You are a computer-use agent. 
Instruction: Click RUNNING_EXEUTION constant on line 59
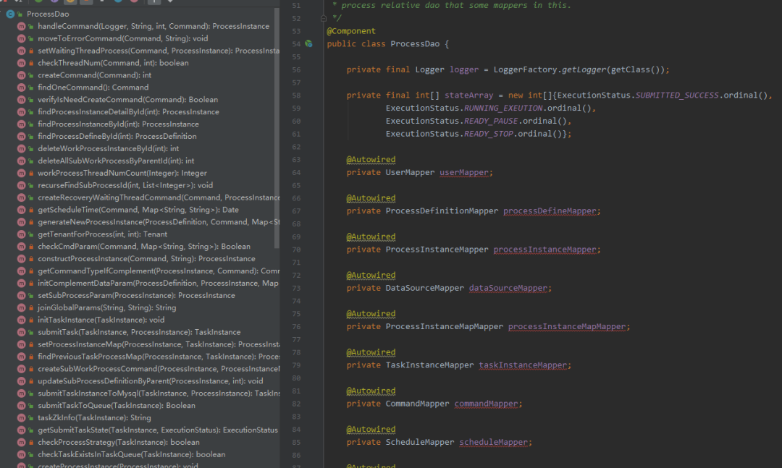[x=503, y=108]
